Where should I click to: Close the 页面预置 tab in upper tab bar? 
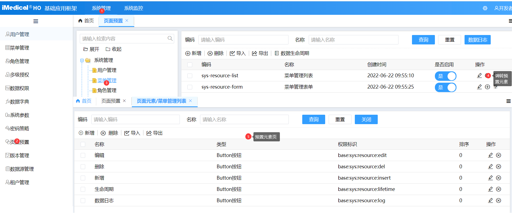(x=127, y=21)
